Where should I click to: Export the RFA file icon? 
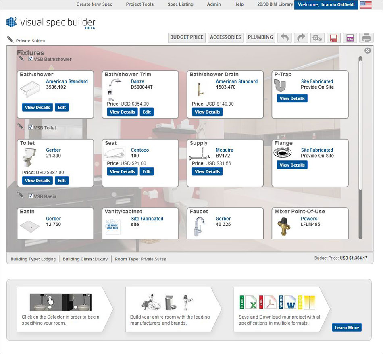click(x=350, y=37)
